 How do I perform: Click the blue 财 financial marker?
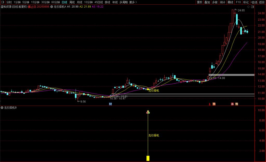pos(110,104)
